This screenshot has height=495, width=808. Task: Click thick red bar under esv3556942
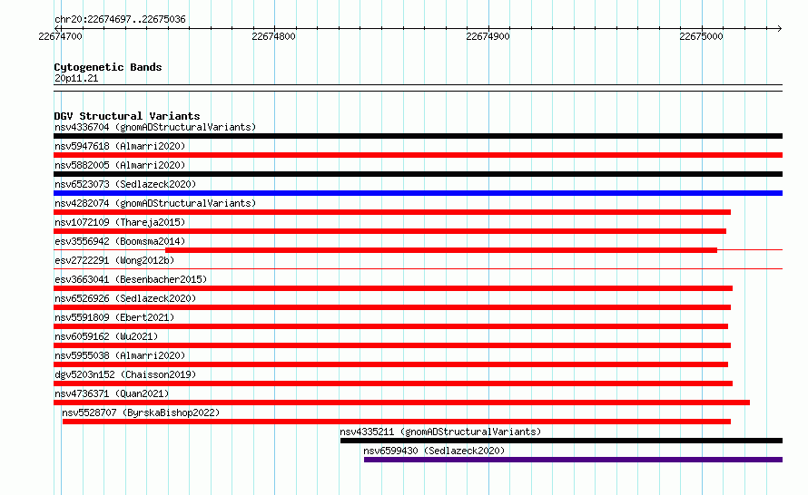[x=441, y=250]
